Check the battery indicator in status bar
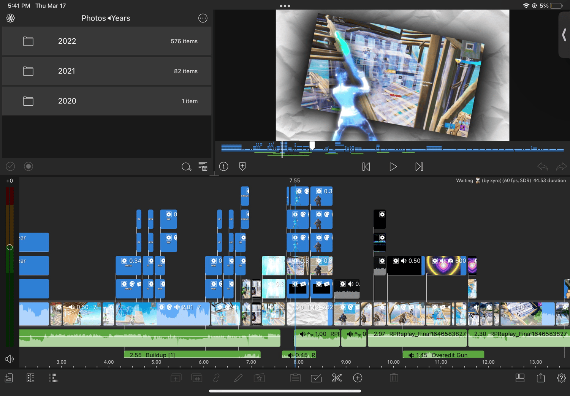This screenshot has height=396, width=570. click(x=557, y=6)
